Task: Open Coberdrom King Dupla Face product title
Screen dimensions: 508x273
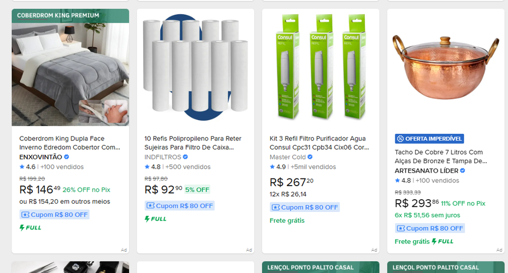Action: [x=69, y=143]
